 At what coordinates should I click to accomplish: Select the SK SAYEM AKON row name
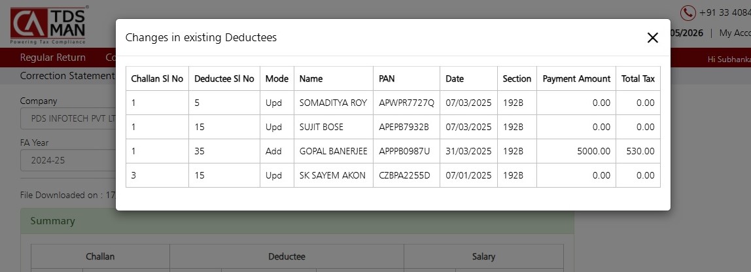[332, 175]
